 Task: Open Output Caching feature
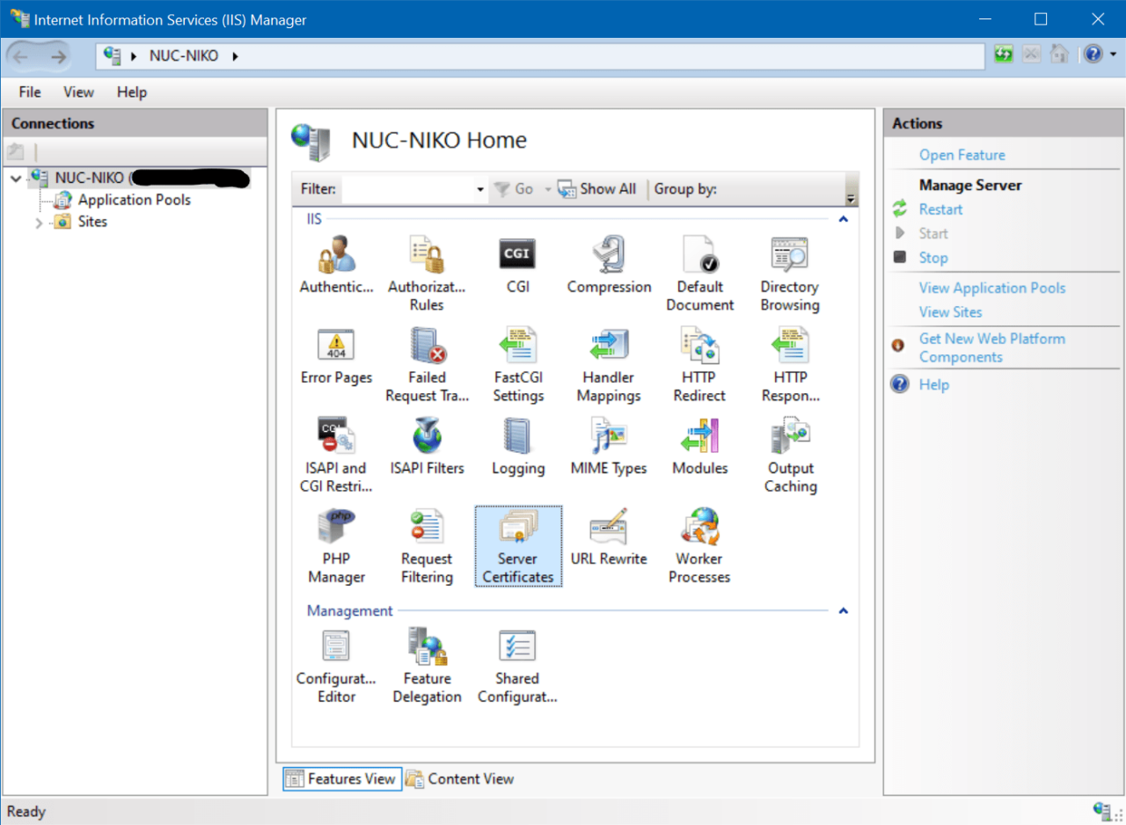point(790,455)
